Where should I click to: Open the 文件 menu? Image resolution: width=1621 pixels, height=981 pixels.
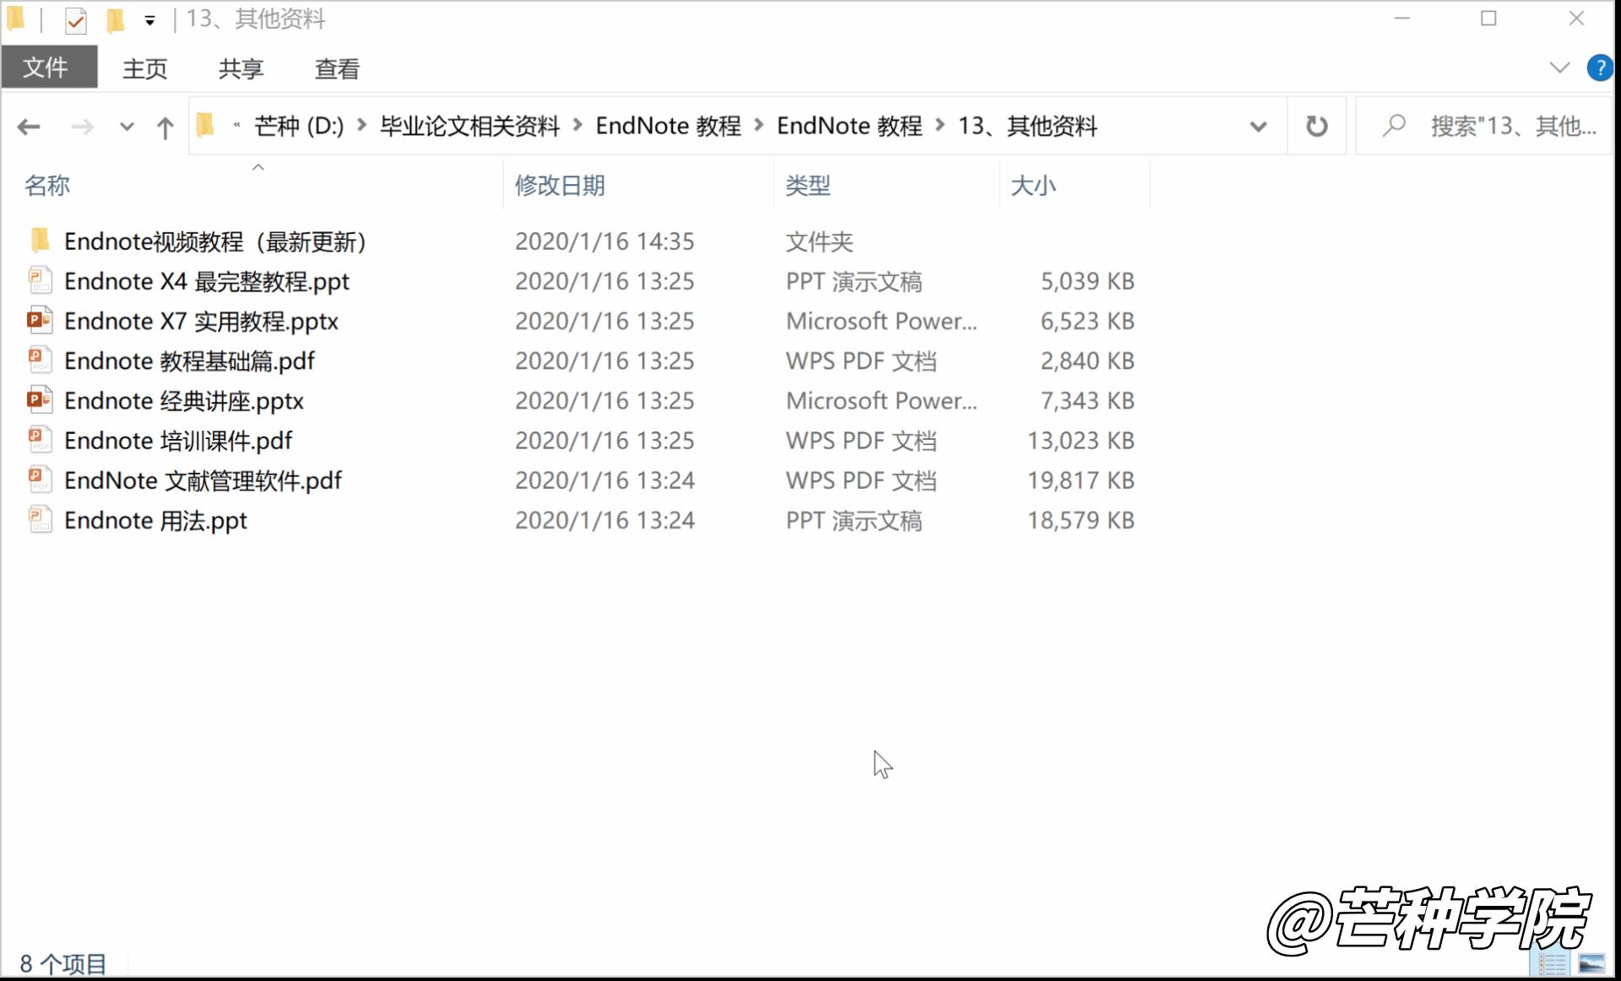coord(49,68)
